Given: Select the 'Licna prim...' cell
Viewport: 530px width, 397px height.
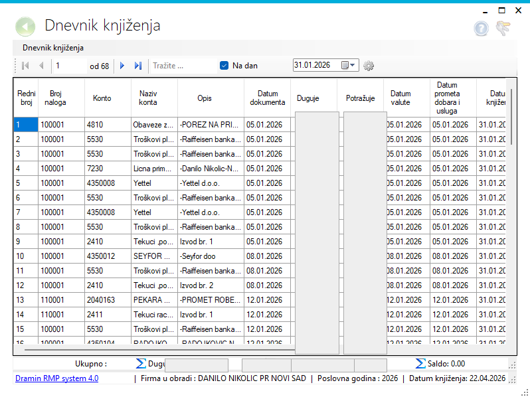Looking at the screenshot, I should 154,168.
